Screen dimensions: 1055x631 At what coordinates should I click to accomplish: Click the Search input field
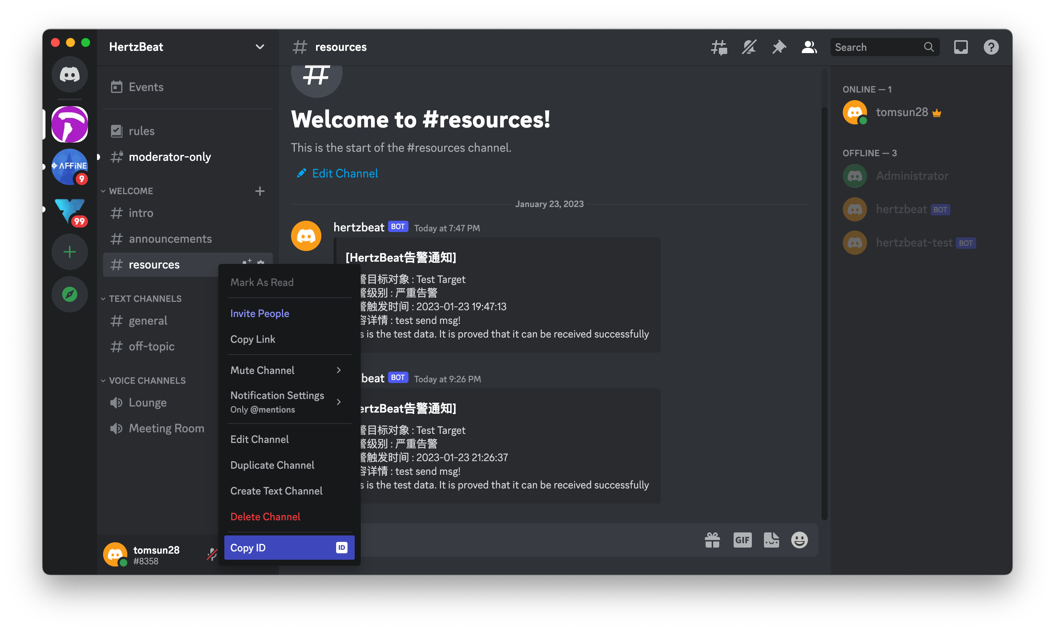point(876,47)
